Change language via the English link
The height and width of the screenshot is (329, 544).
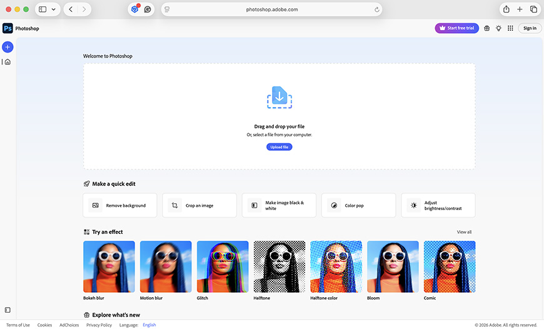(149, 325)
